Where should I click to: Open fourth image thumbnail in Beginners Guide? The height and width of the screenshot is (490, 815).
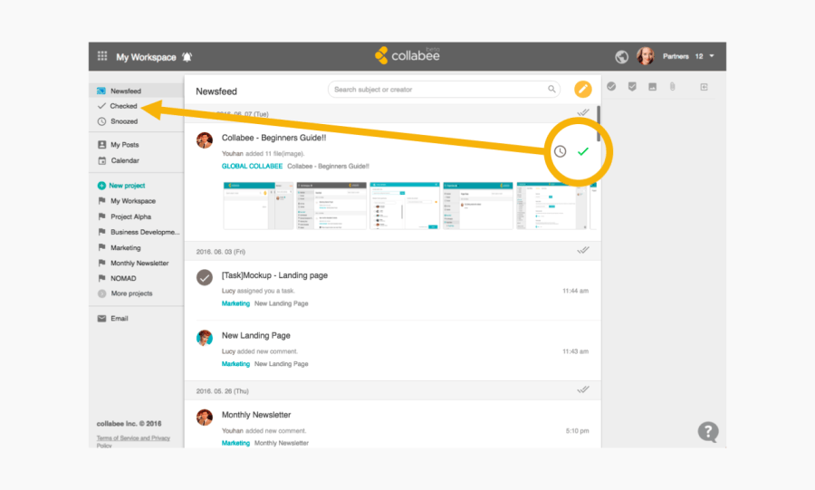click(477, 206)
